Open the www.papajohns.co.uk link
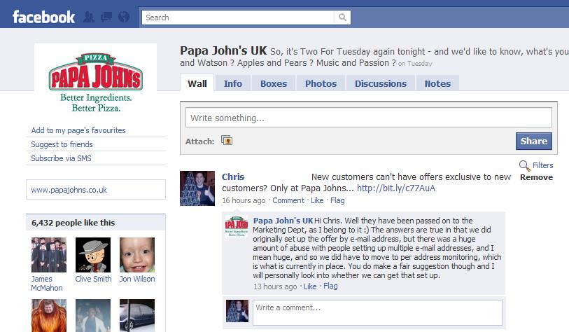Viewport: 569px width, 332px height. click(x=69, y=190)
